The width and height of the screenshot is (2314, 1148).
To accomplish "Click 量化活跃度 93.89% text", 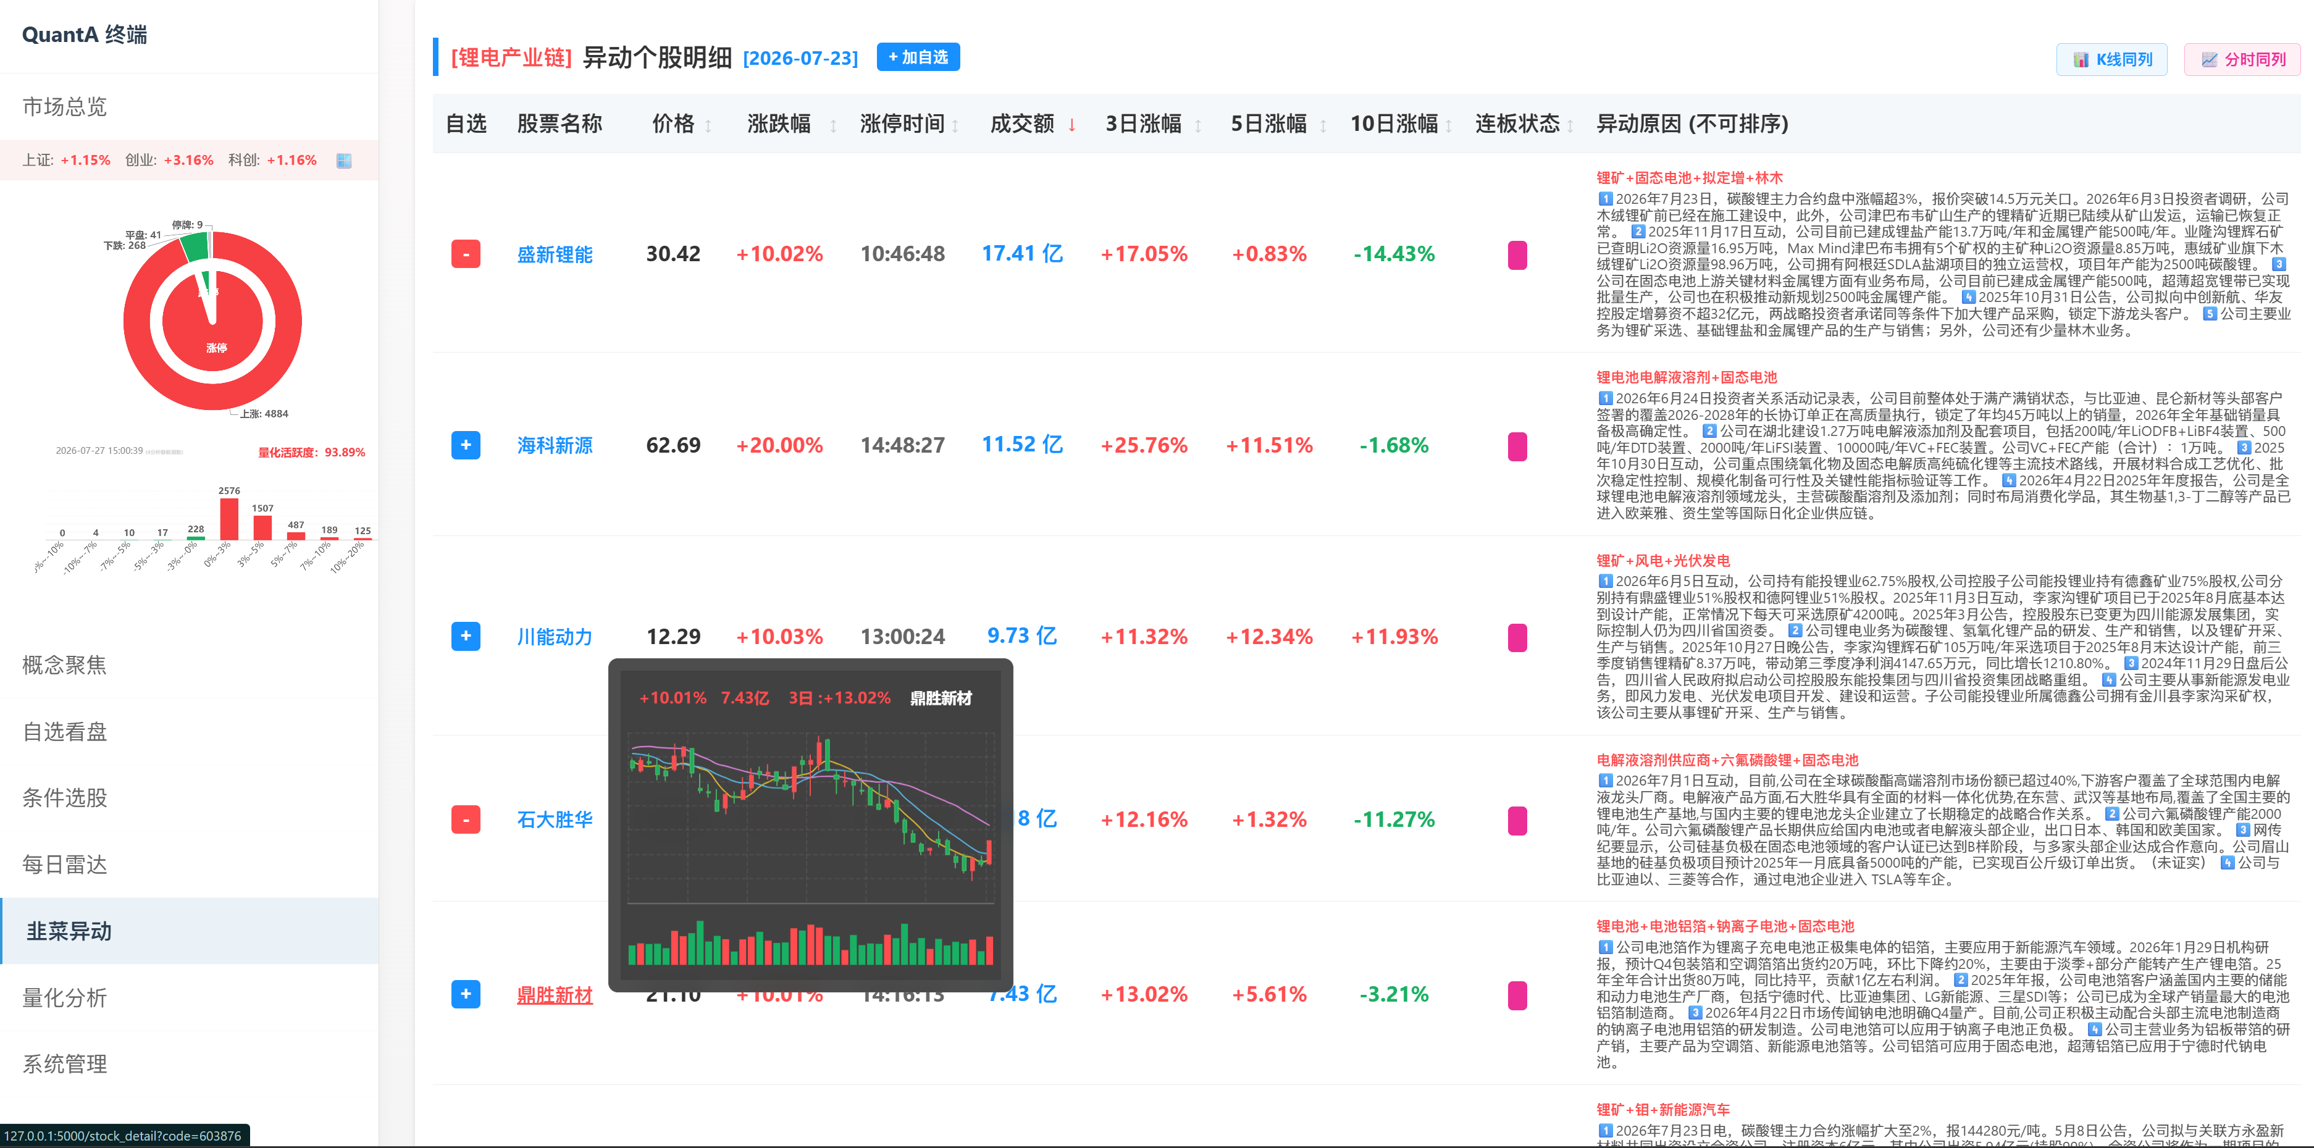I will click(312, 452).
